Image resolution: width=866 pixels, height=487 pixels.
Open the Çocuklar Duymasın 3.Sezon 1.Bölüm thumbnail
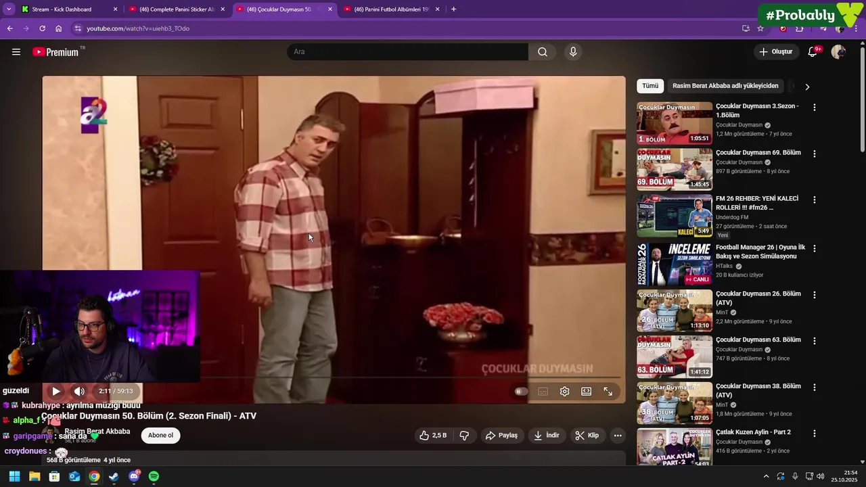pos(675,123)
